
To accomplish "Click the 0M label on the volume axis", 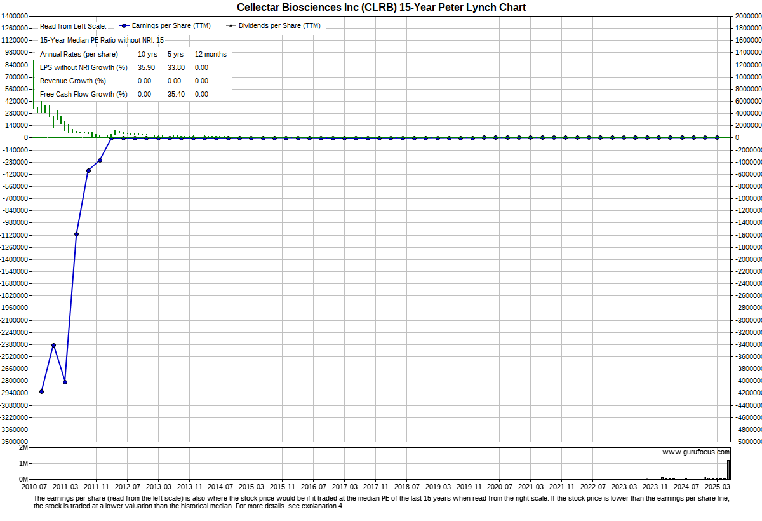I will [23, 479].
